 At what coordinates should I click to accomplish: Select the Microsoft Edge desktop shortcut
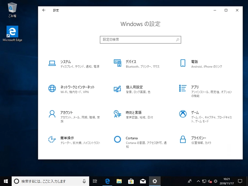pyautogui.click(x=12, y=34)
